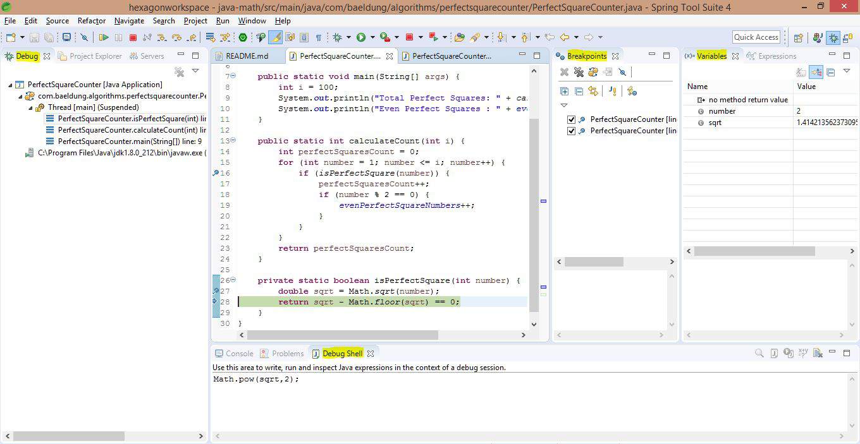
Task: Click the Terminate button to stop debugging
Action: coord(133,37)
